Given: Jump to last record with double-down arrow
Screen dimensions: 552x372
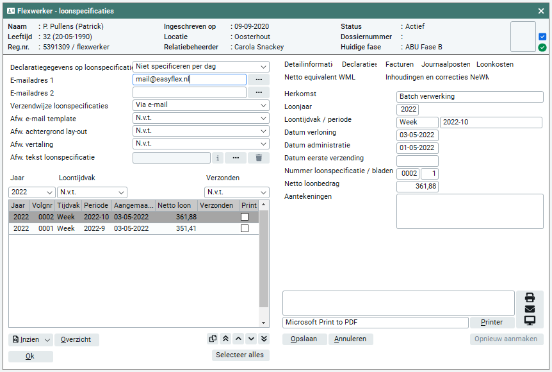Looking at the screenshot, I should tap(264, 339).
